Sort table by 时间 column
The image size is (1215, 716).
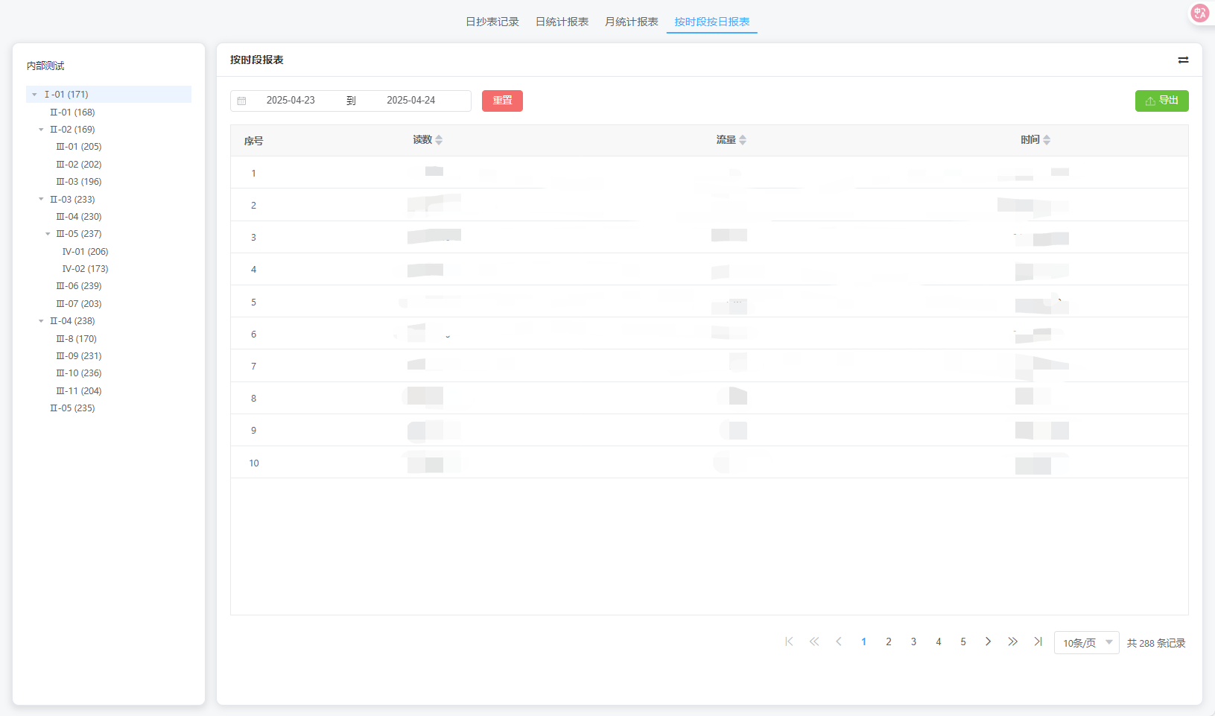coord(1047,140)
